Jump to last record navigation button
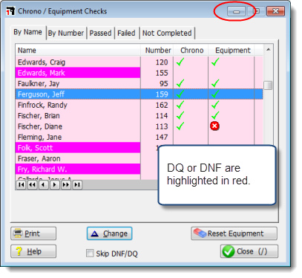 tap(77, 185)
